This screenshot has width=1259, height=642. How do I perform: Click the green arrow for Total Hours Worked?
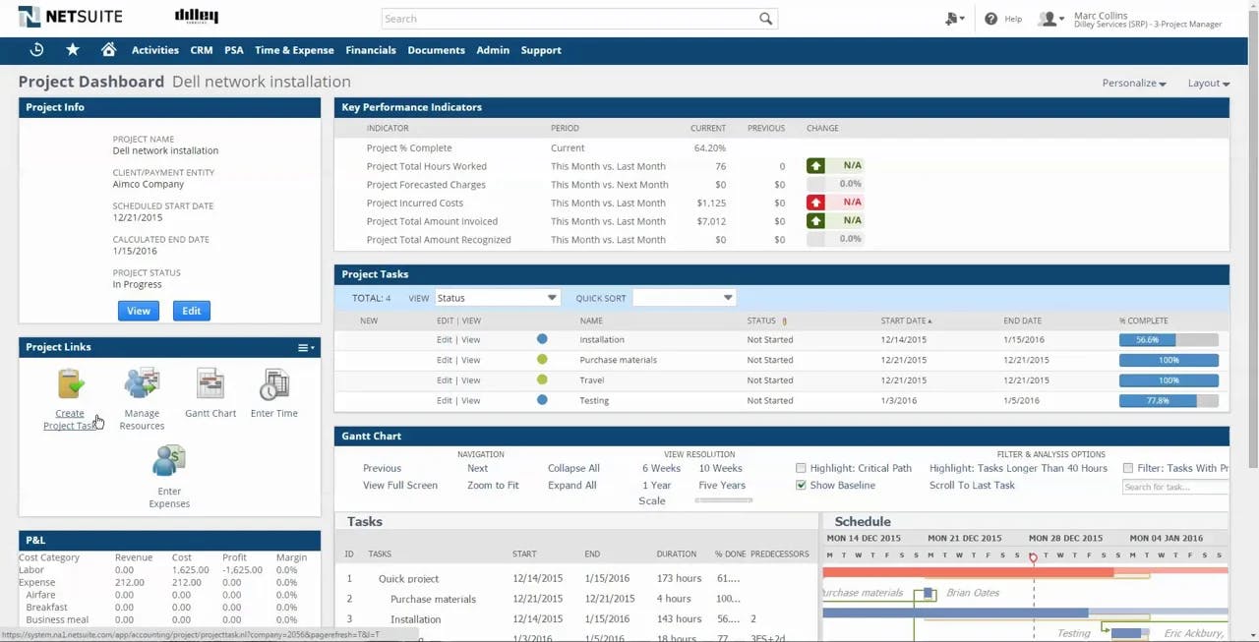point(815,166)
